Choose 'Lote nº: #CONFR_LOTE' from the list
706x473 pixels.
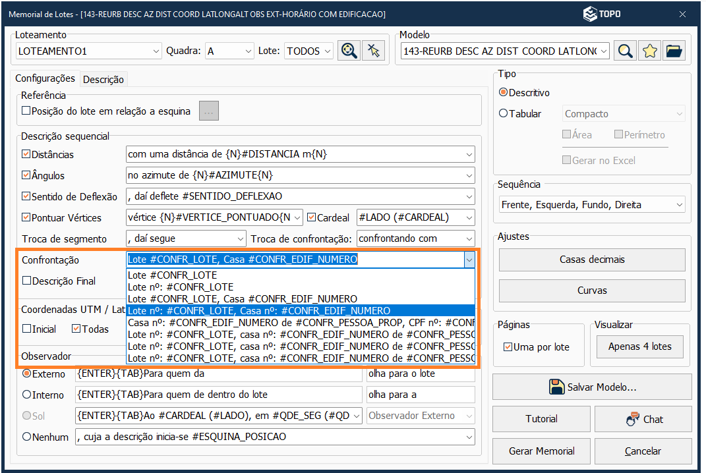click(x=181, y=287)
